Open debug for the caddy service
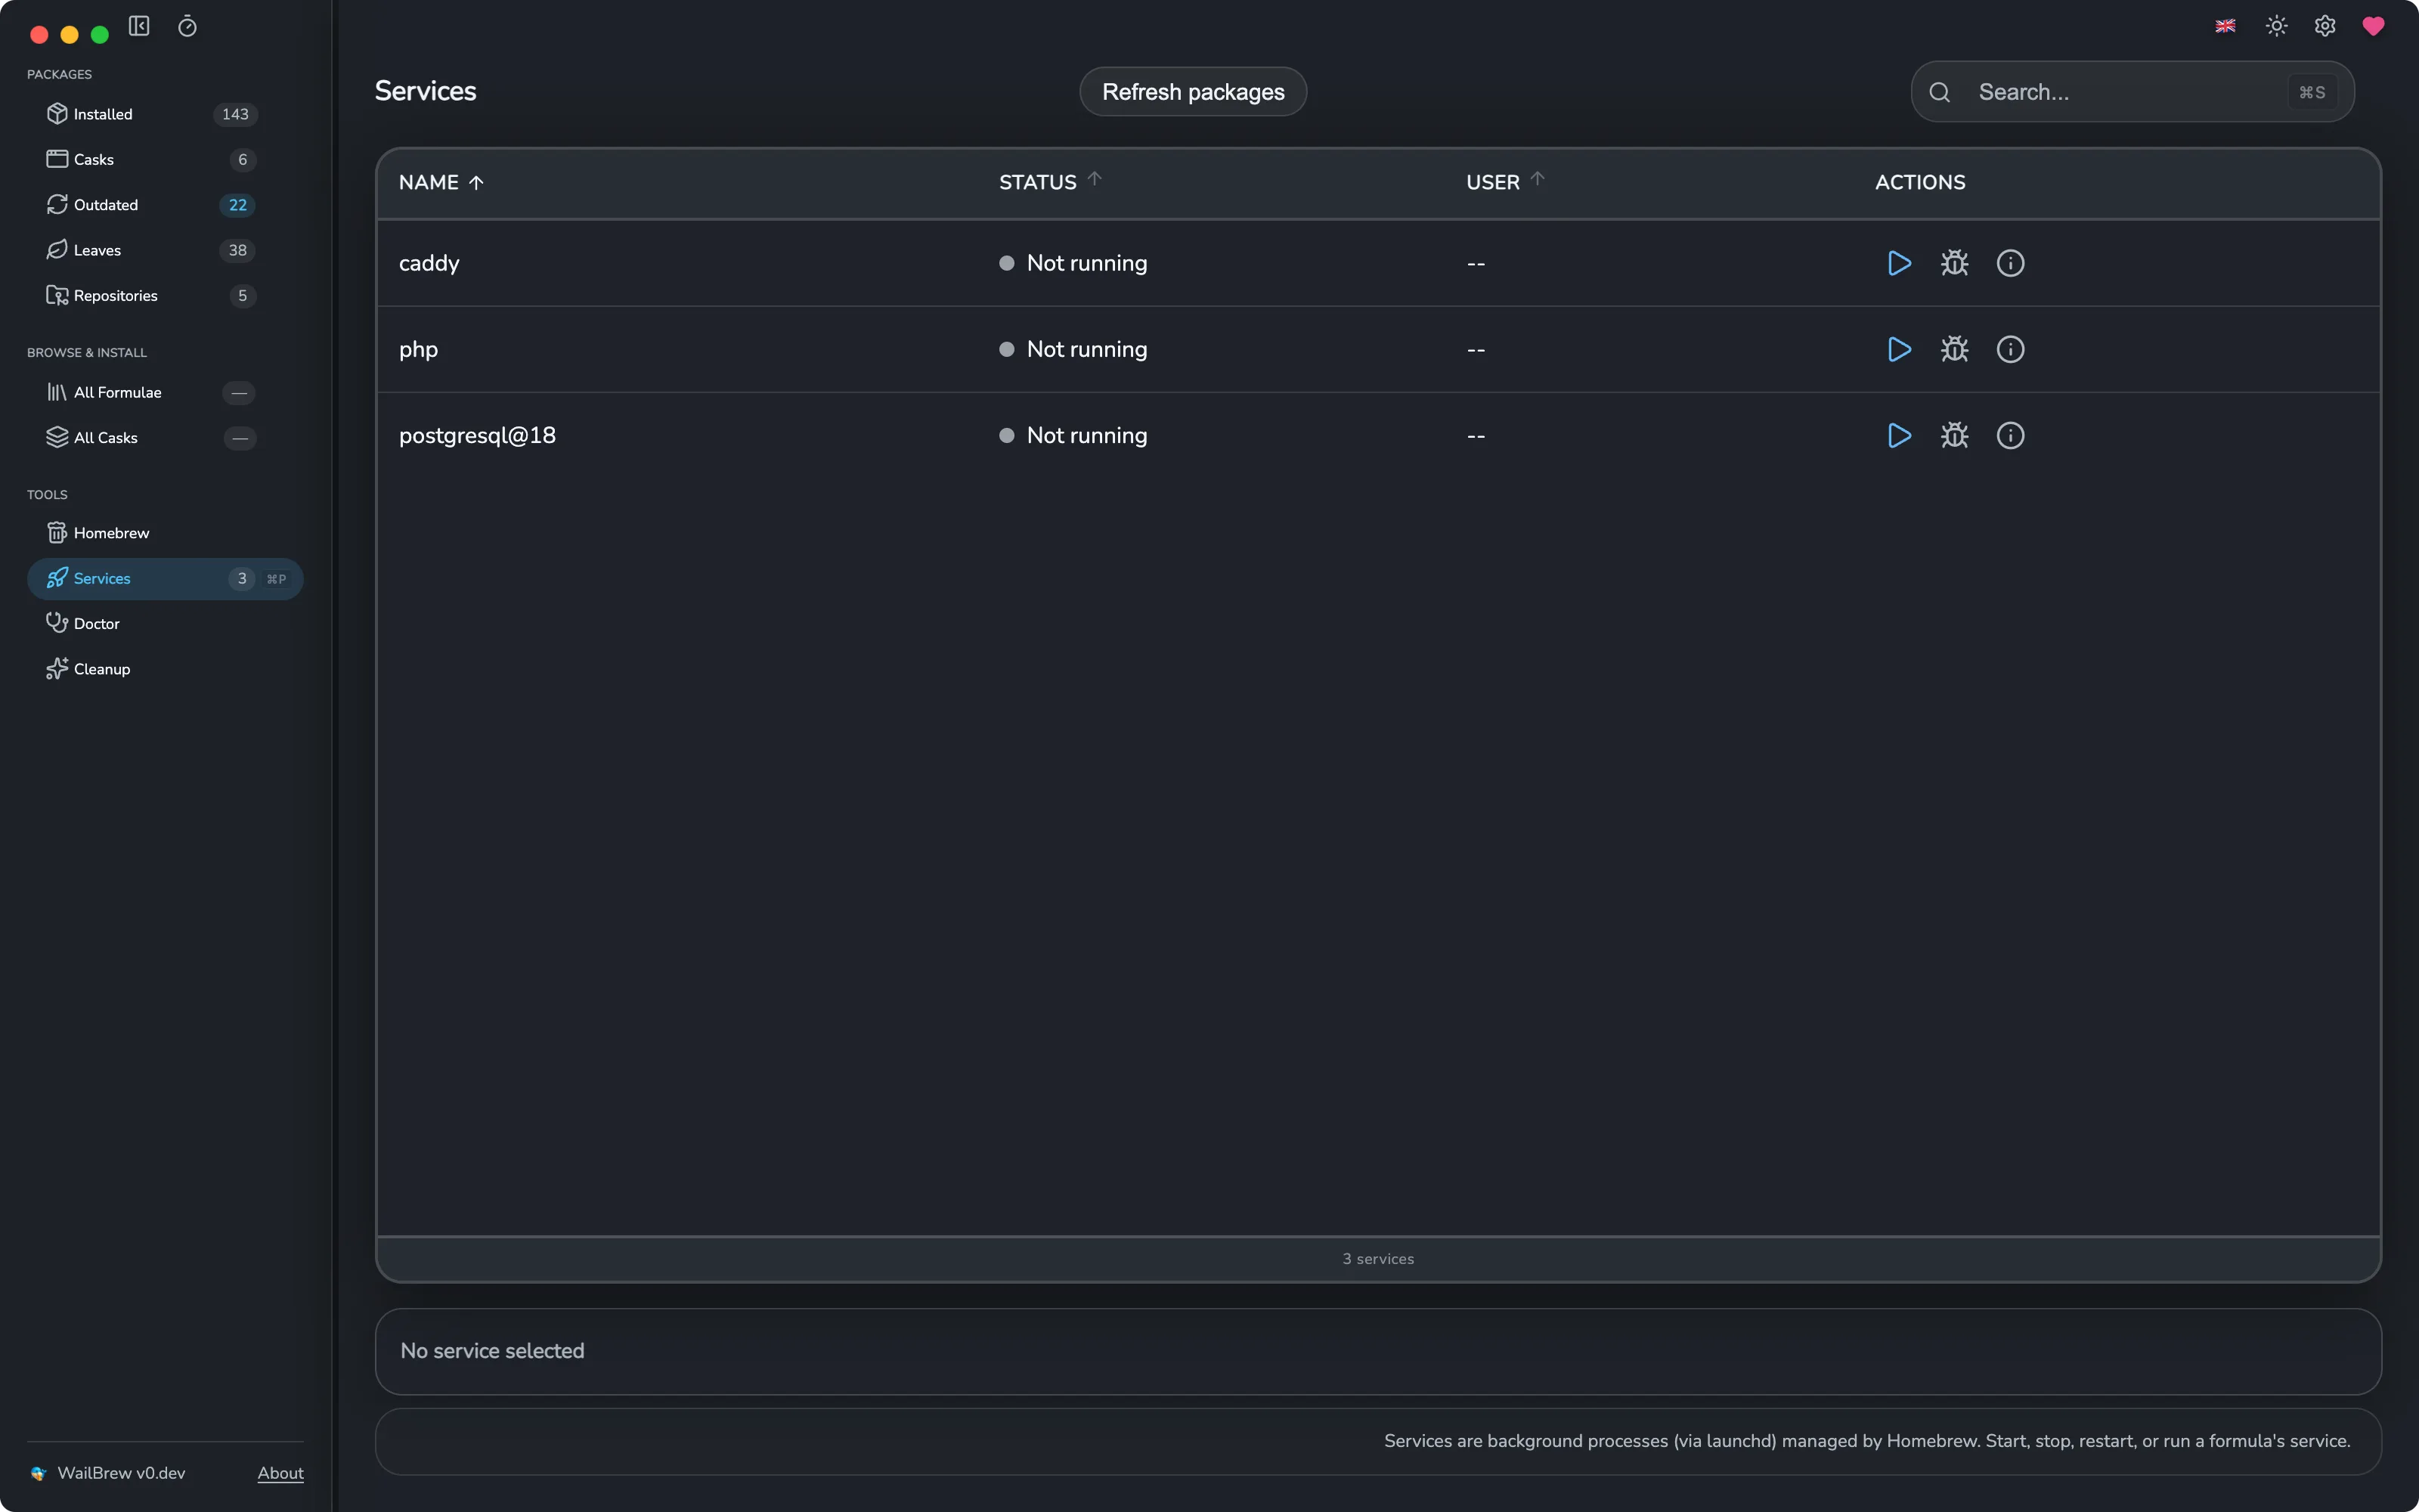Image resolution: width=2419 pixels, height=1512 pixels. pyautogui.click(x=1954, y=263)
